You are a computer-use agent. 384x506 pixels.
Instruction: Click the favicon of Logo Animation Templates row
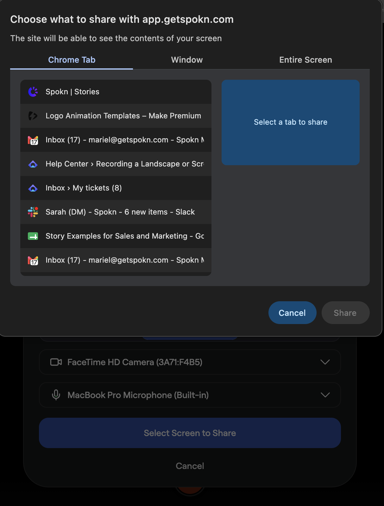[x=33, y=116]
